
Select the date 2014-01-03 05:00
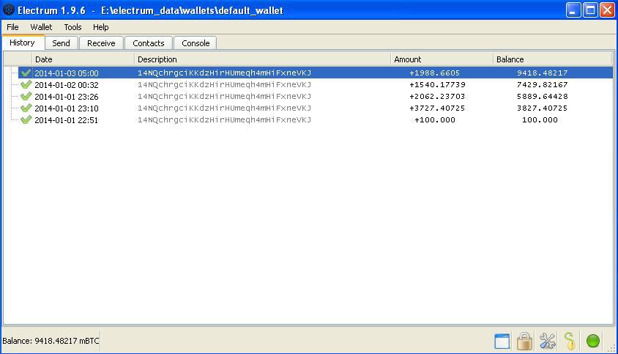pyautogui.click(x=67, y=73)
